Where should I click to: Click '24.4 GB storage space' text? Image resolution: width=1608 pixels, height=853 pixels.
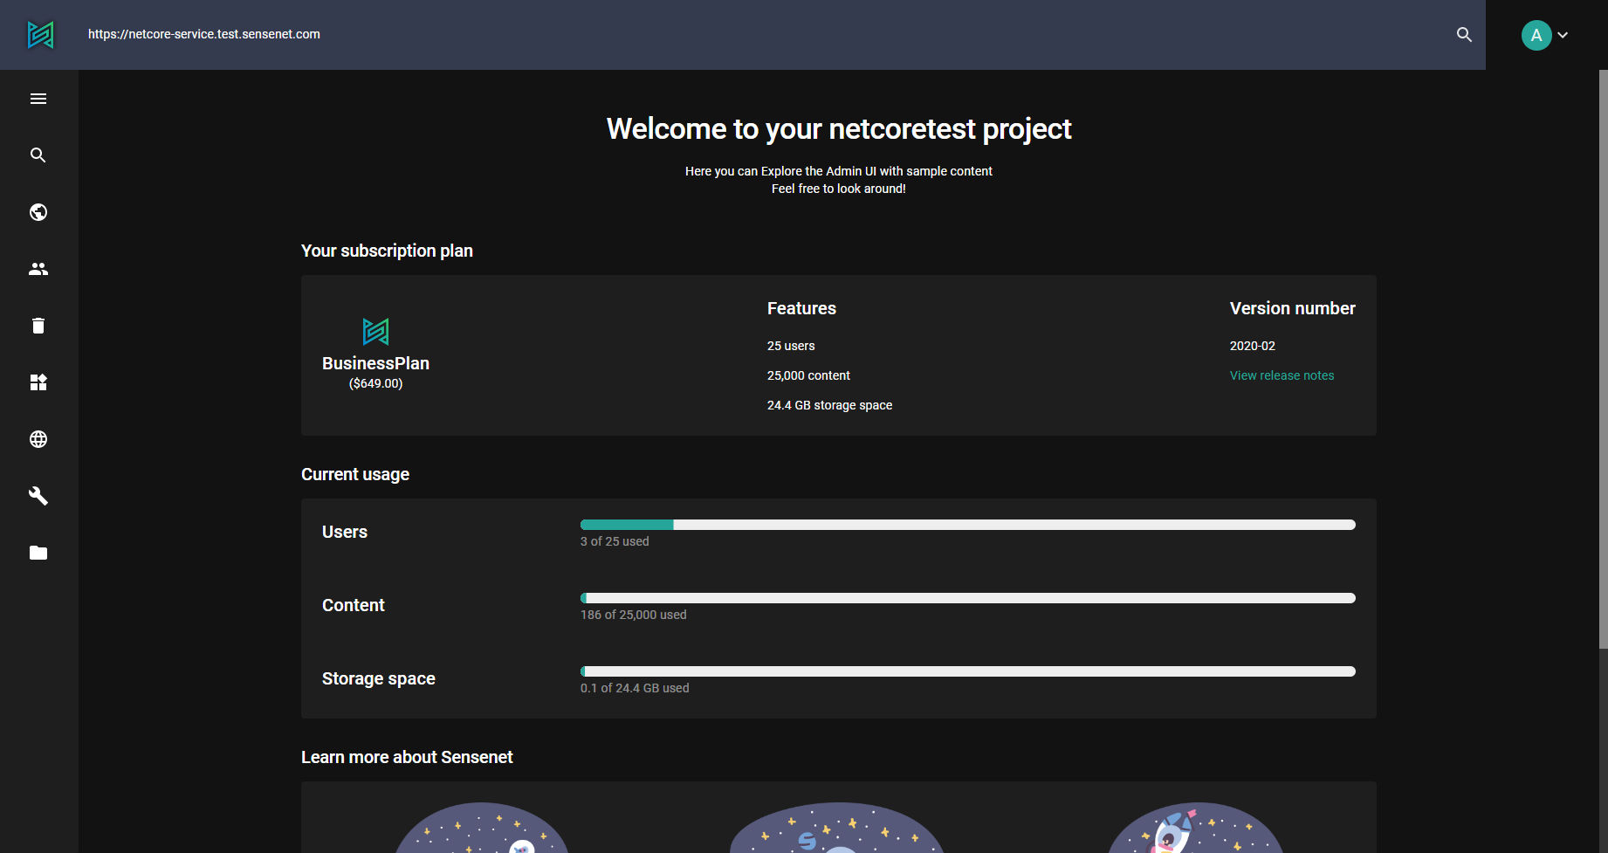[x=829, y=405]
